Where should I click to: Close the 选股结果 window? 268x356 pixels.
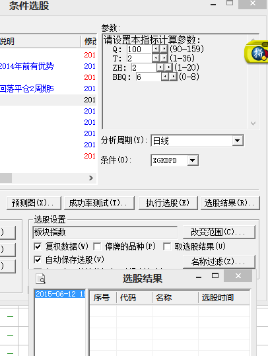tap(238, 276)
